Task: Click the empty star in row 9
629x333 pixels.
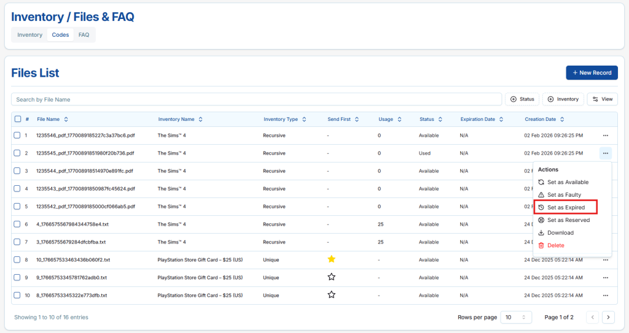Action: (x=332, y=277)
